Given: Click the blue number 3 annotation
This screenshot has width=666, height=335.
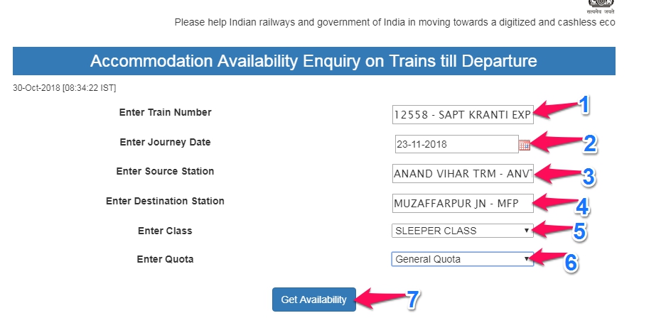Looking at the screenshot, I should point(588,176).
